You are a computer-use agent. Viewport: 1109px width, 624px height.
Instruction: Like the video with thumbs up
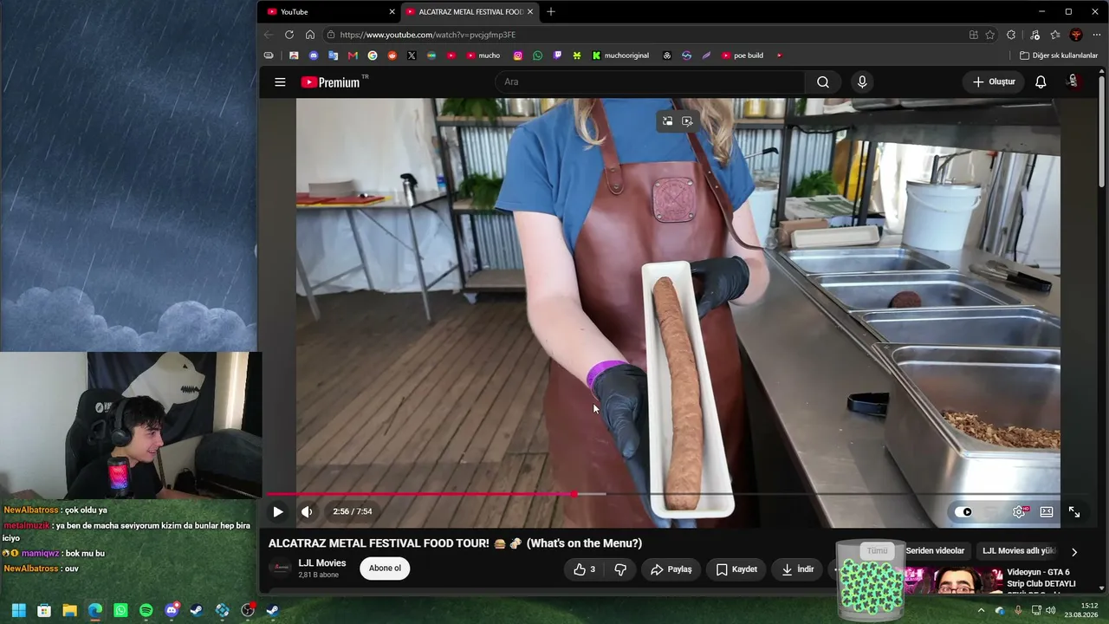584,569
